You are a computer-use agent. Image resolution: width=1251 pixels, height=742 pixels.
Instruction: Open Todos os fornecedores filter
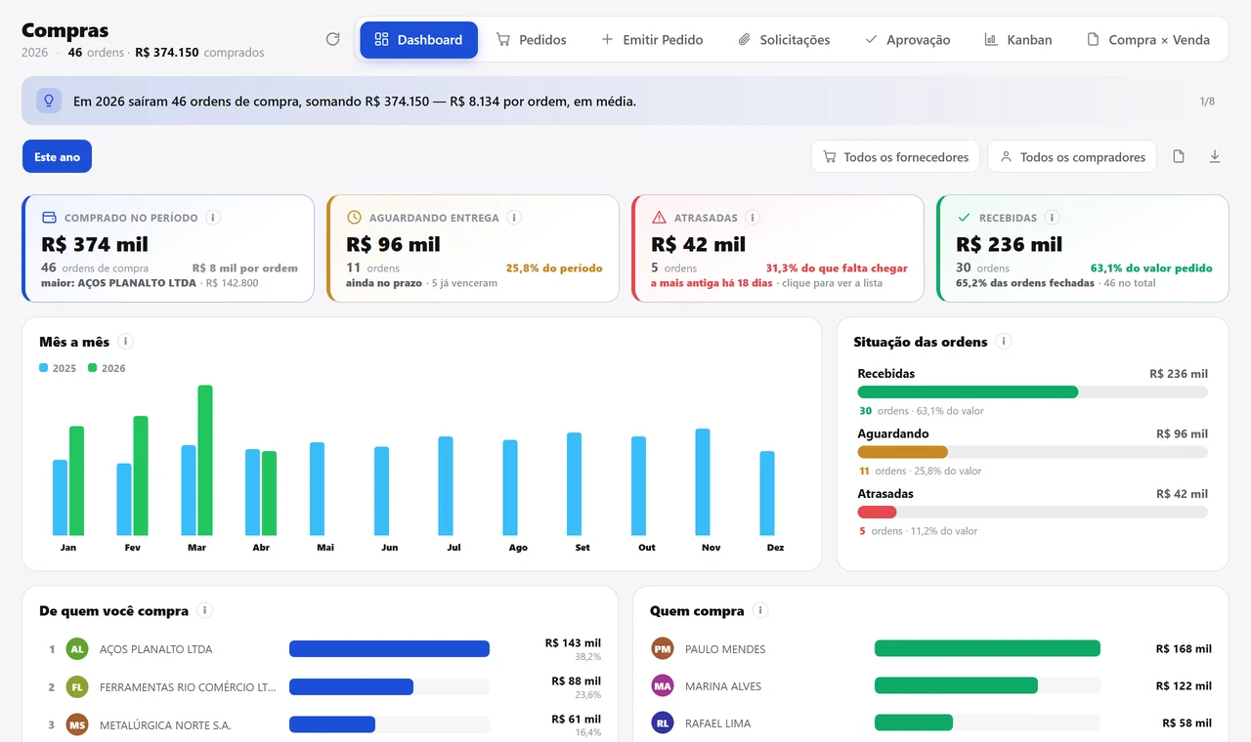[895, 156]
